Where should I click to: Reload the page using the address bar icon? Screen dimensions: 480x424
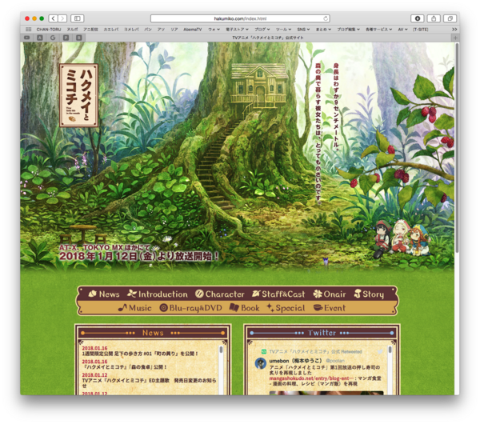pyautogui.click(x=326, y=18)
